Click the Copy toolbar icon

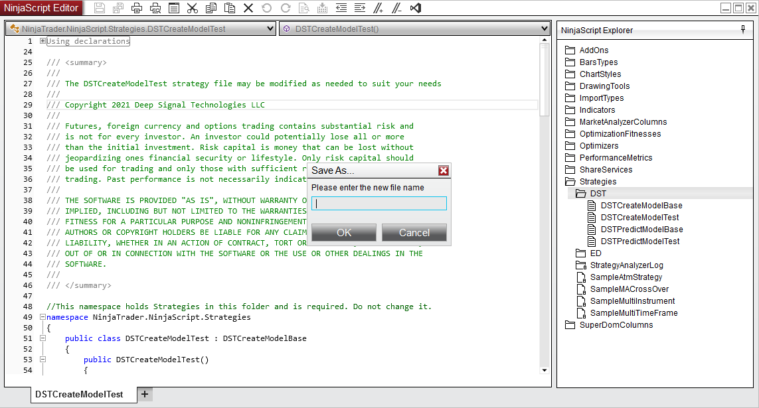[x=211, y=8]
